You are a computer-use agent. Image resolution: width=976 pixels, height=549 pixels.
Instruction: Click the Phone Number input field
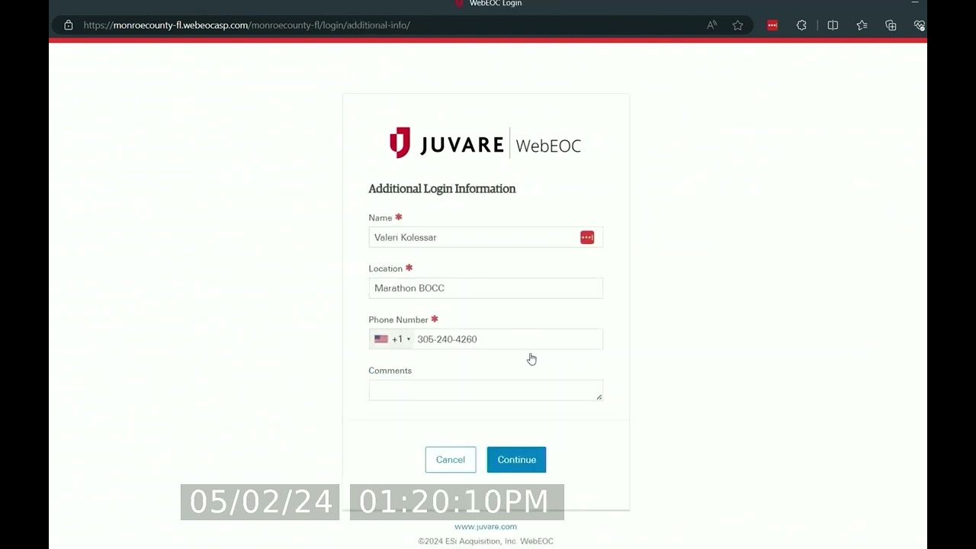point(508,339)
